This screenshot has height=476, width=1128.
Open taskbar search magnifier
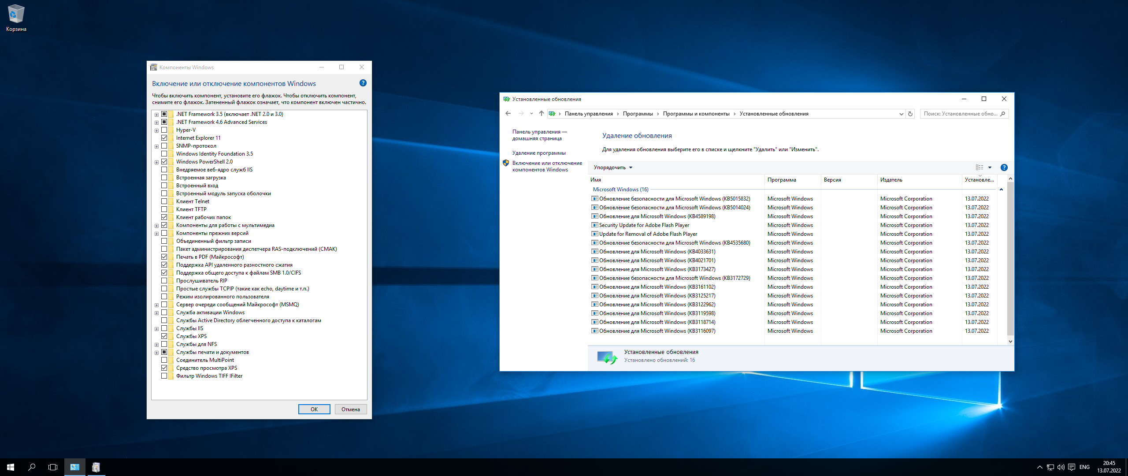[32, 467]
